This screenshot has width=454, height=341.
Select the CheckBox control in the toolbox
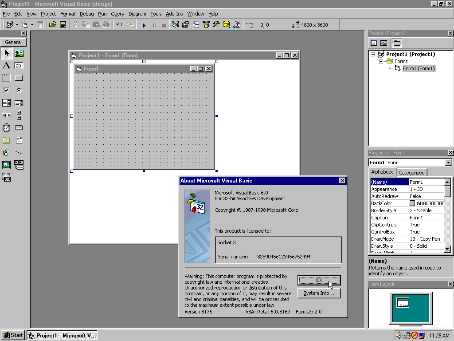coord(6,91)
